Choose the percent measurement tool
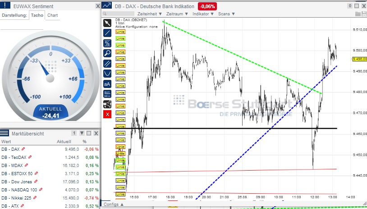This screenshot has width=367, height=209. pos(107,43)
